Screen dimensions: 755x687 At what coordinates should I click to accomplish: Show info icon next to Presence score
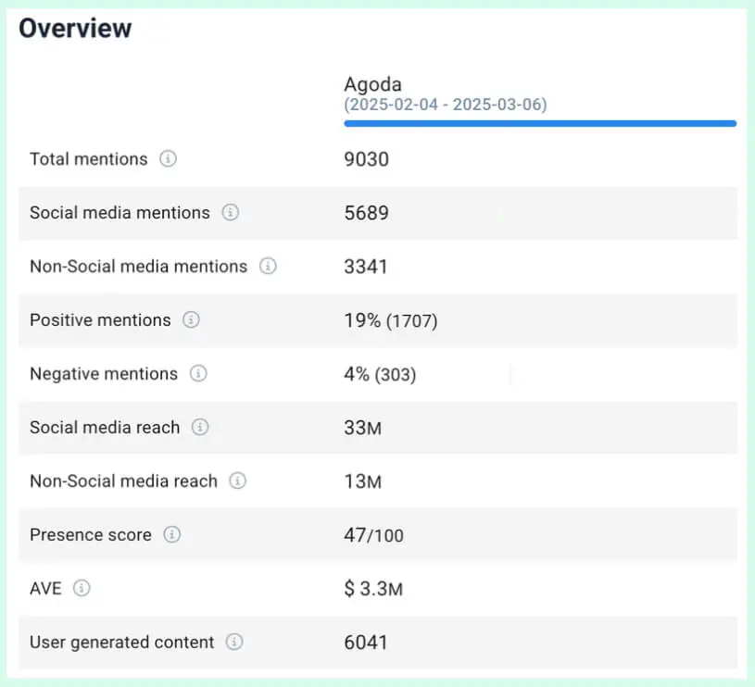coord(172,534)
